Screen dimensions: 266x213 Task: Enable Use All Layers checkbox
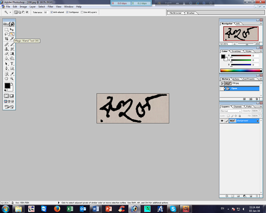[82, 12]
